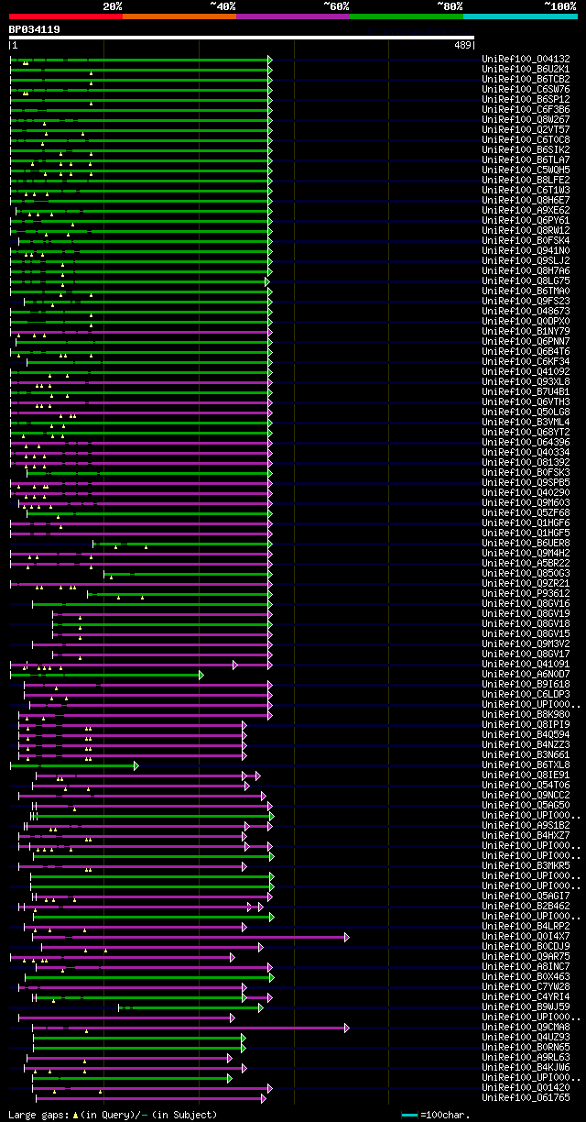Open hit UniRef100_Q8W267
The height and width of the screenshot is (1122, 586).
(x=526, y=120)
